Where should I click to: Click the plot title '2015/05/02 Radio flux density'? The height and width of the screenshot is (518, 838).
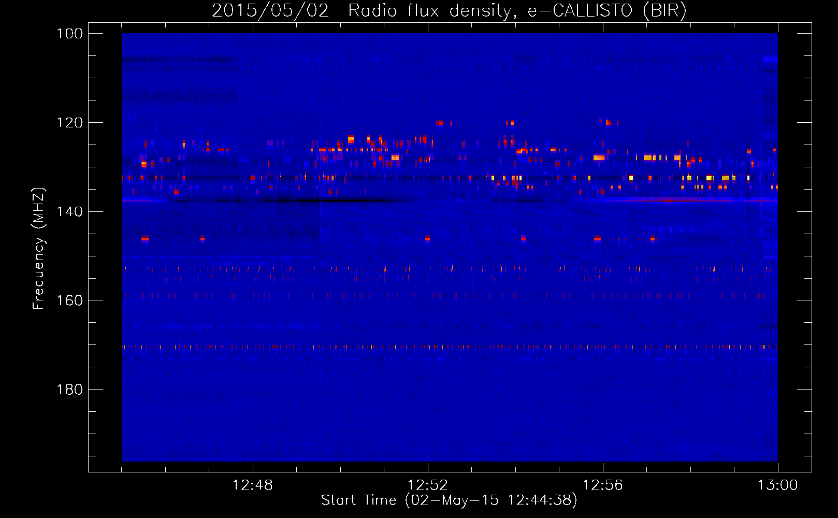point(362,11)
